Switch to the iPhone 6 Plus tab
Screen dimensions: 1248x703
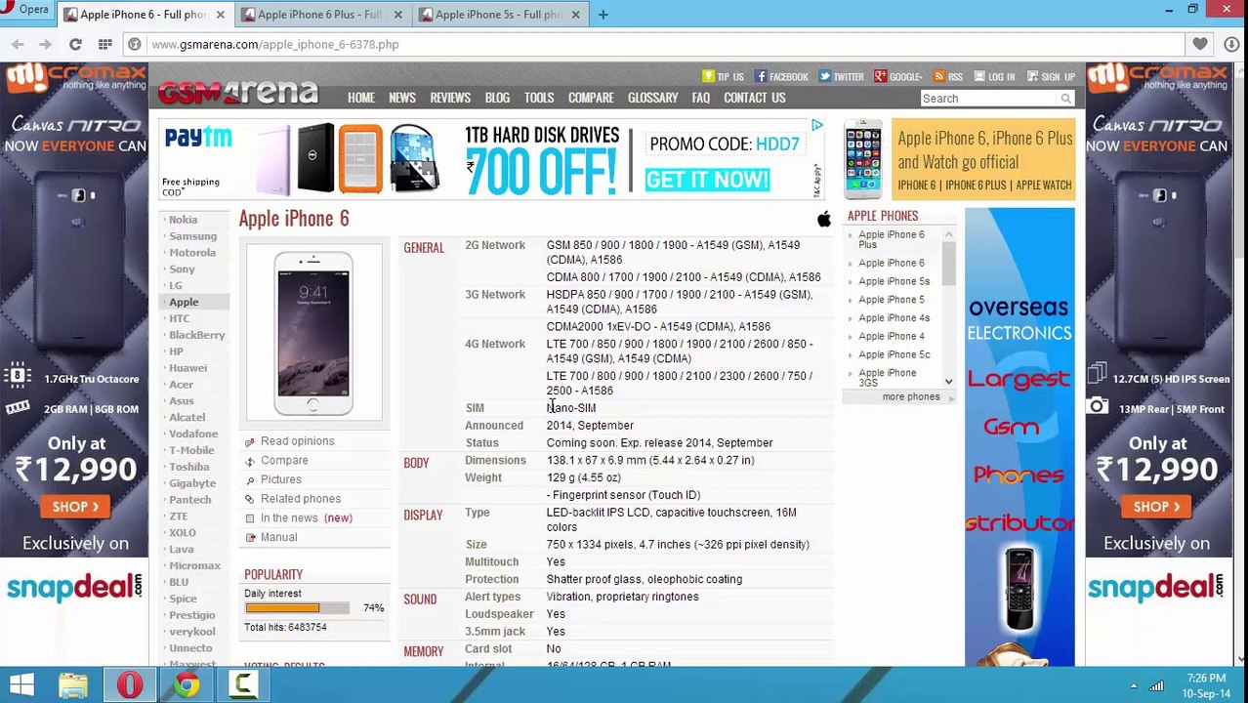[x=319, y=15]
